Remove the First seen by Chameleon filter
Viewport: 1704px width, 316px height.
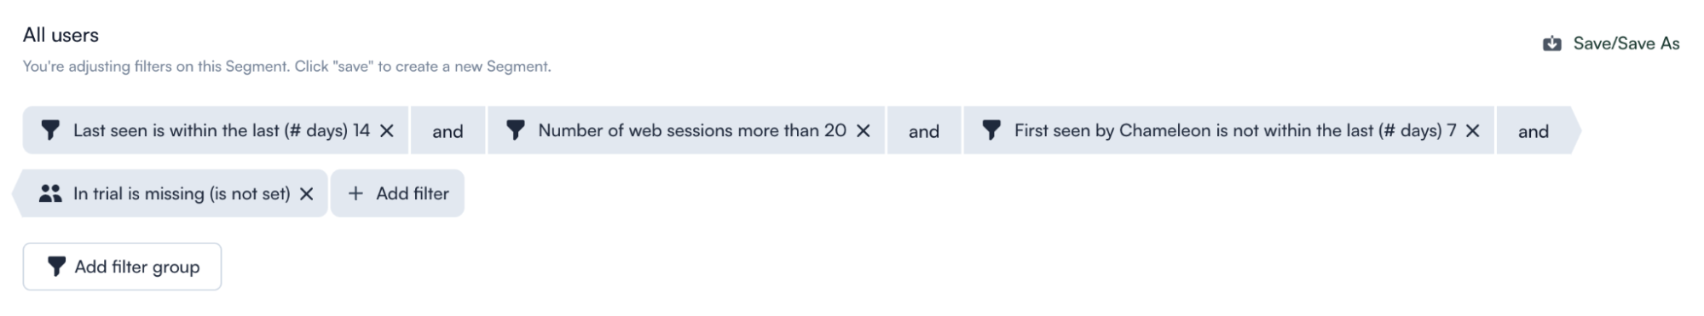pyautogui.click(x=1472, y=130)
